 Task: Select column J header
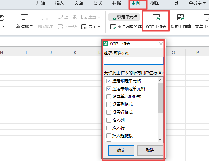pos(50,53)
